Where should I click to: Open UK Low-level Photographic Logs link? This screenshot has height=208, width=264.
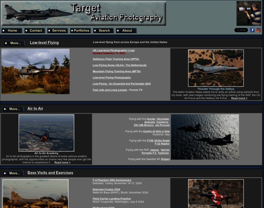click(x=114, y=50)
